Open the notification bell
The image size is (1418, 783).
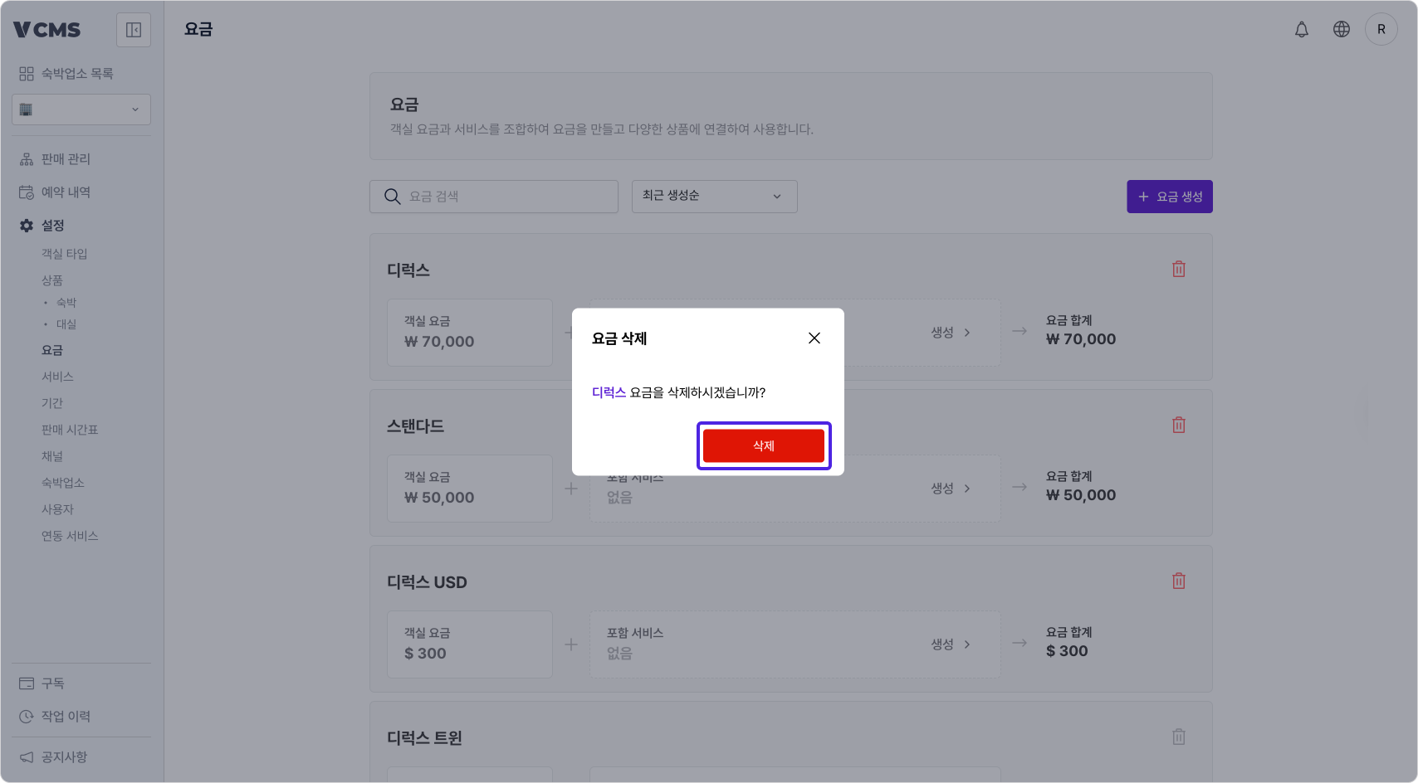click(1301, 29)
